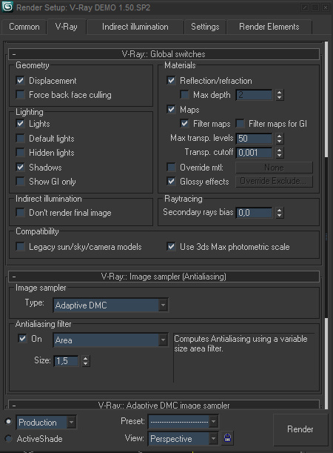333x453 pixels.
Task: Click the lock view icon beside Perspective
Action: pyautogui.click(x=227, y=437)
